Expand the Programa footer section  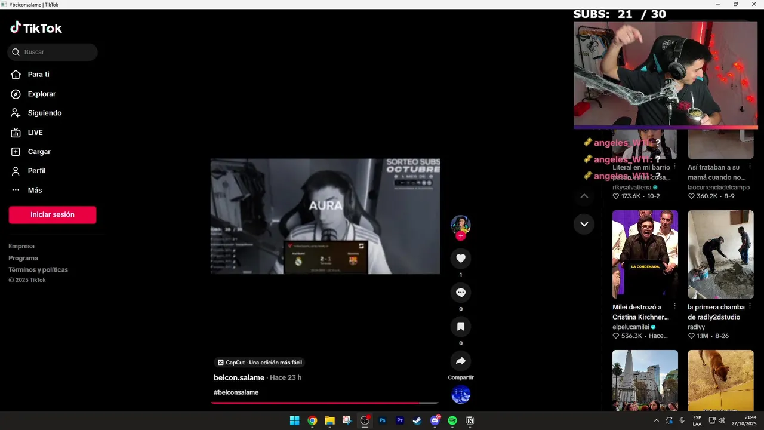23,258
